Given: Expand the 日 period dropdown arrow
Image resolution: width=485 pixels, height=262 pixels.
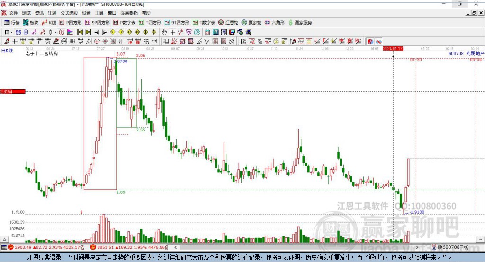Looking at the screenshot, I should 11,32.
